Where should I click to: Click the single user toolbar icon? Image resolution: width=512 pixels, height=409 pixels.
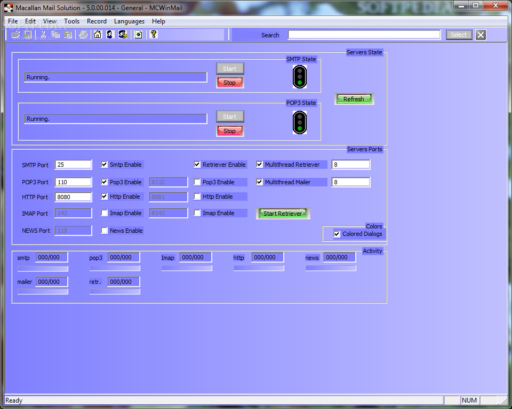(110, 35)
